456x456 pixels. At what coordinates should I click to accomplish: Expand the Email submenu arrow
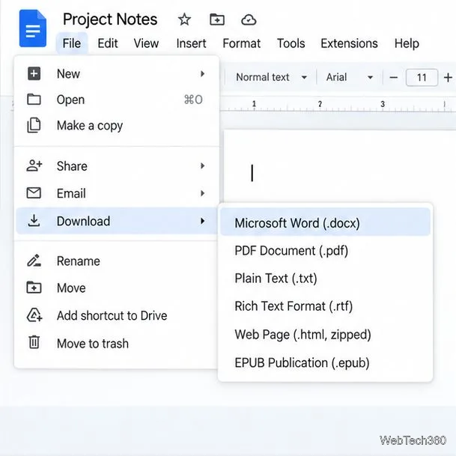point(202,193)
